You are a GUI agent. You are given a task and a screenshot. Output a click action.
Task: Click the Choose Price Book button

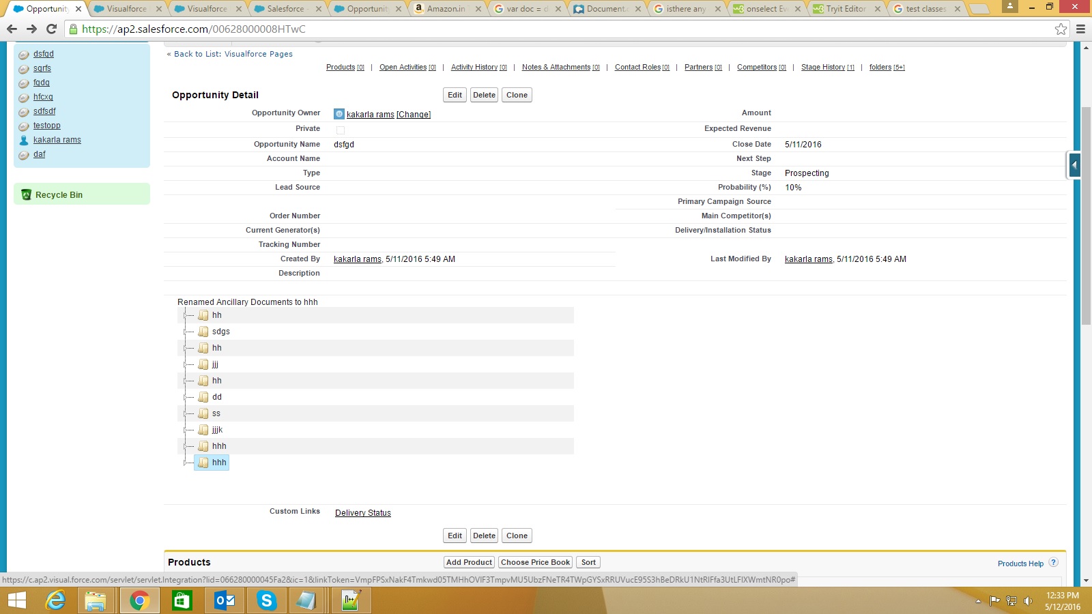[x=535, y=562]
